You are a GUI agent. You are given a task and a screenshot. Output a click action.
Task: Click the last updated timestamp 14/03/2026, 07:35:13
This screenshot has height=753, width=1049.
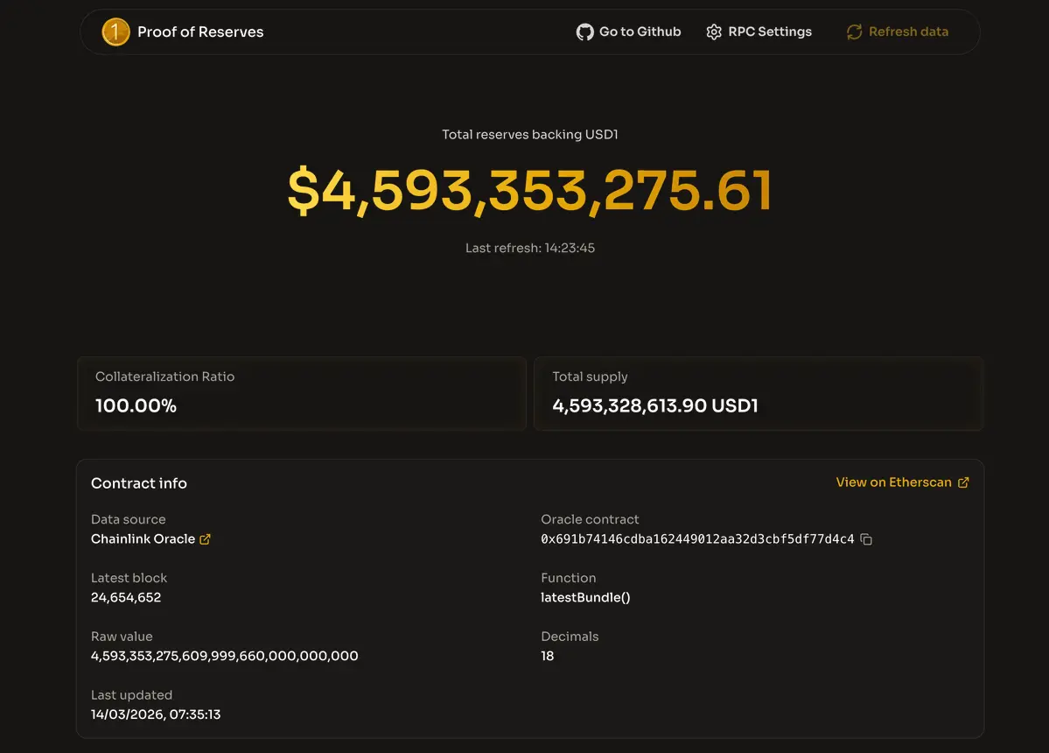(155, 714)
